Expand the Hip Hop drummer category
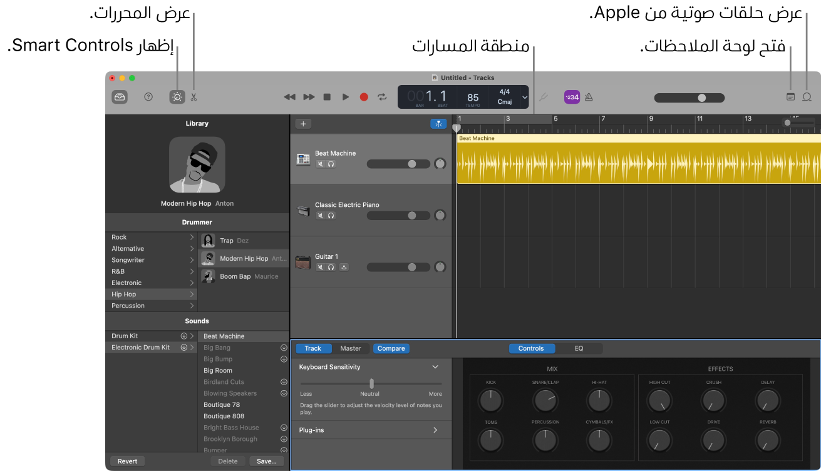This screenshot has width=821, height=472. coord(193,294)
